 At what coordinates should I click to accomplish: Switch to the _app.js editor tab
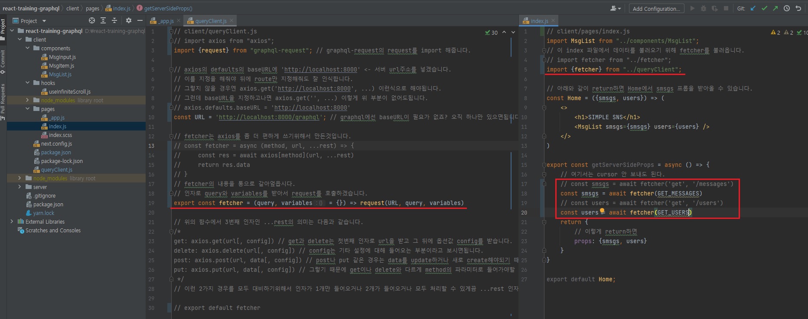(166, 21)
